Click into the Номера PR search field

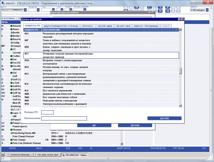(48, 112)
